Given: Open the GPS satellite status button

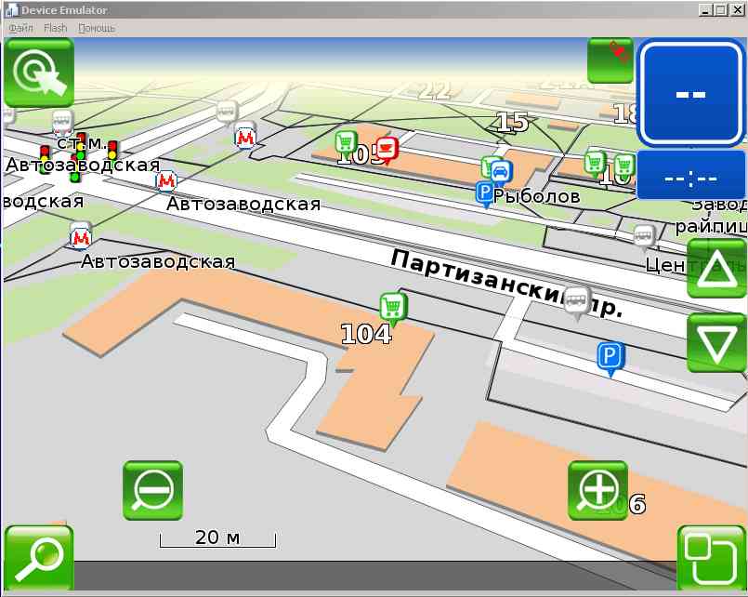Looking at the screenshot, I should pyautogui.click(x=610, y=60).
